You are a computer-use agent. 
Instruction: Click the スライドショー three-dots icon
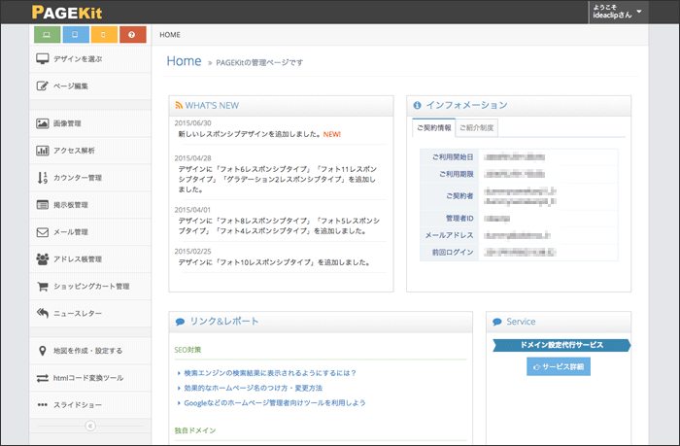coord(42,405)
